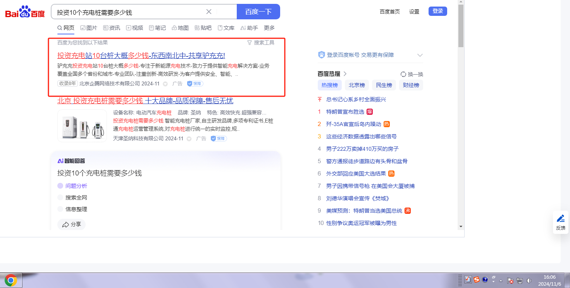
Task: Switch to the 视频 search tab
Action: click(134, 28)
